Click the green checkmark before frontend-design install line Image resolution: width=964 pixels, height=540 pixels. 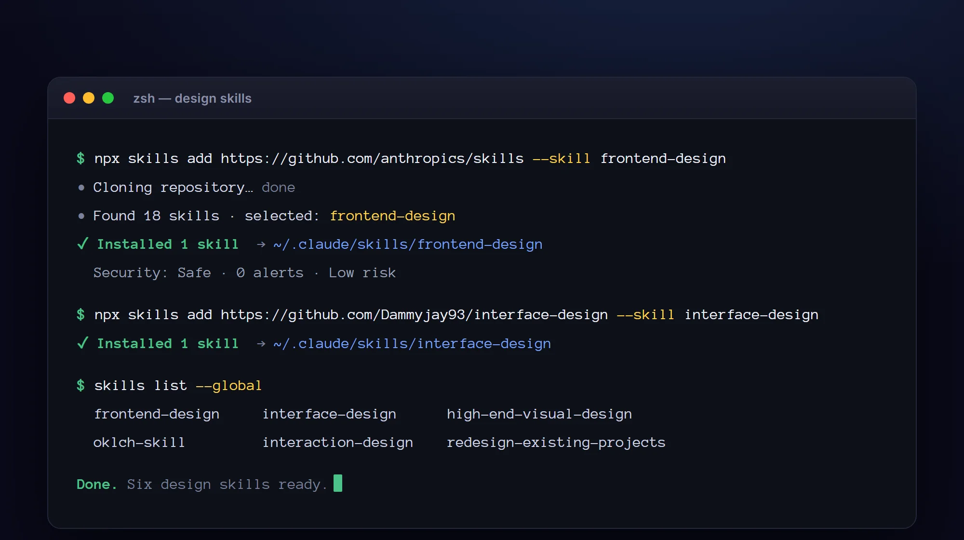[x=82, y=243]
